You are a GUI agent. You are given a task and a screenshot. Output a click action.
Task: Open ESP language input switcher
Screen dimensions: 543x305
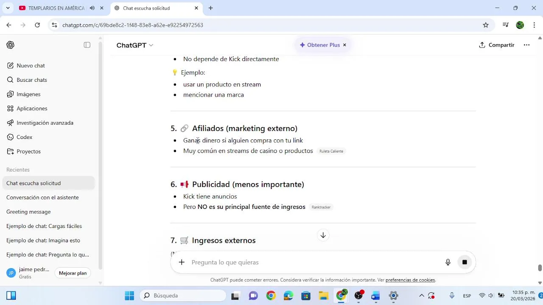tap(467, 296)
